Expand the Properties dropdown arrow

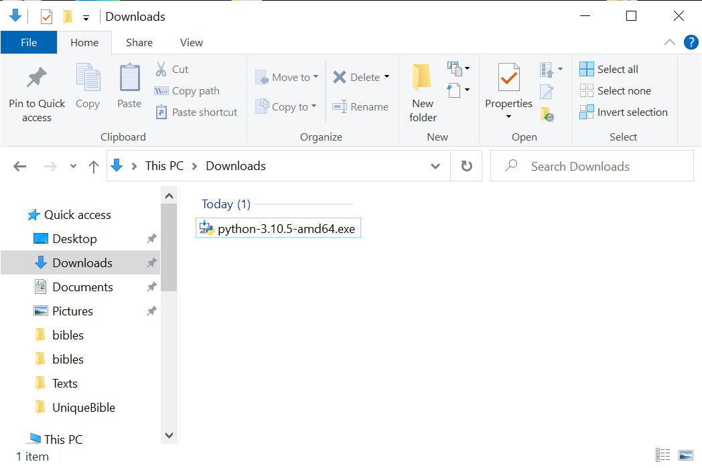pyautogui.click(x=508, y=116)
